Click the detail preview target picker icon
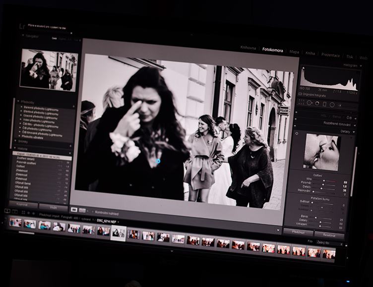The width and height of the screenshot is (373, 287). [297, 133]
